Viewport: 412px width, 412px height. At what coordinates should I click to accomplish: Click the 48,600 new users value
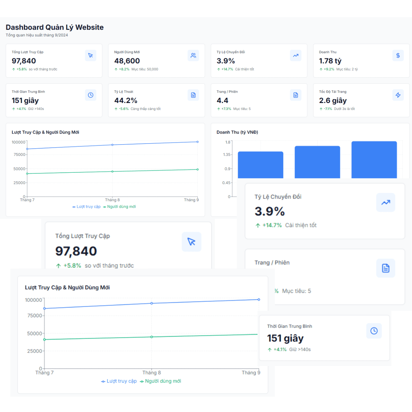[127, 61]
